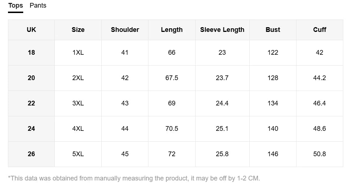
Task: Click the Cuff column header
Action: point(319,30)
